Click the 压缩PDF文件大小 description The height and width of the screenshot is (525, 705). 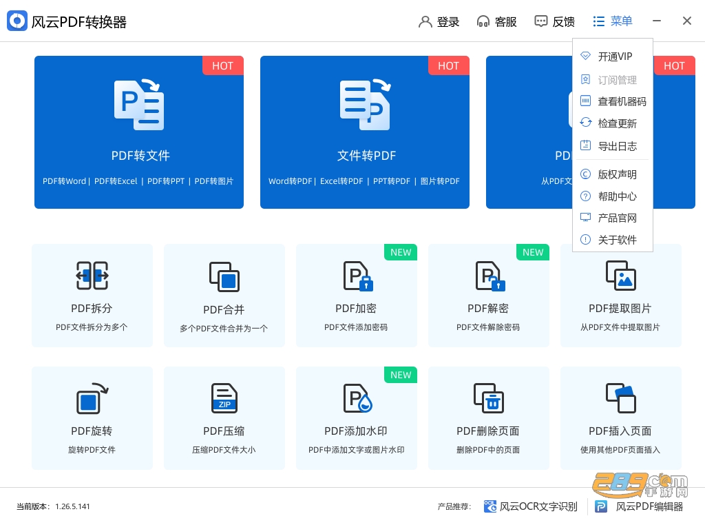pyautogui.click(x=224, y=449)
